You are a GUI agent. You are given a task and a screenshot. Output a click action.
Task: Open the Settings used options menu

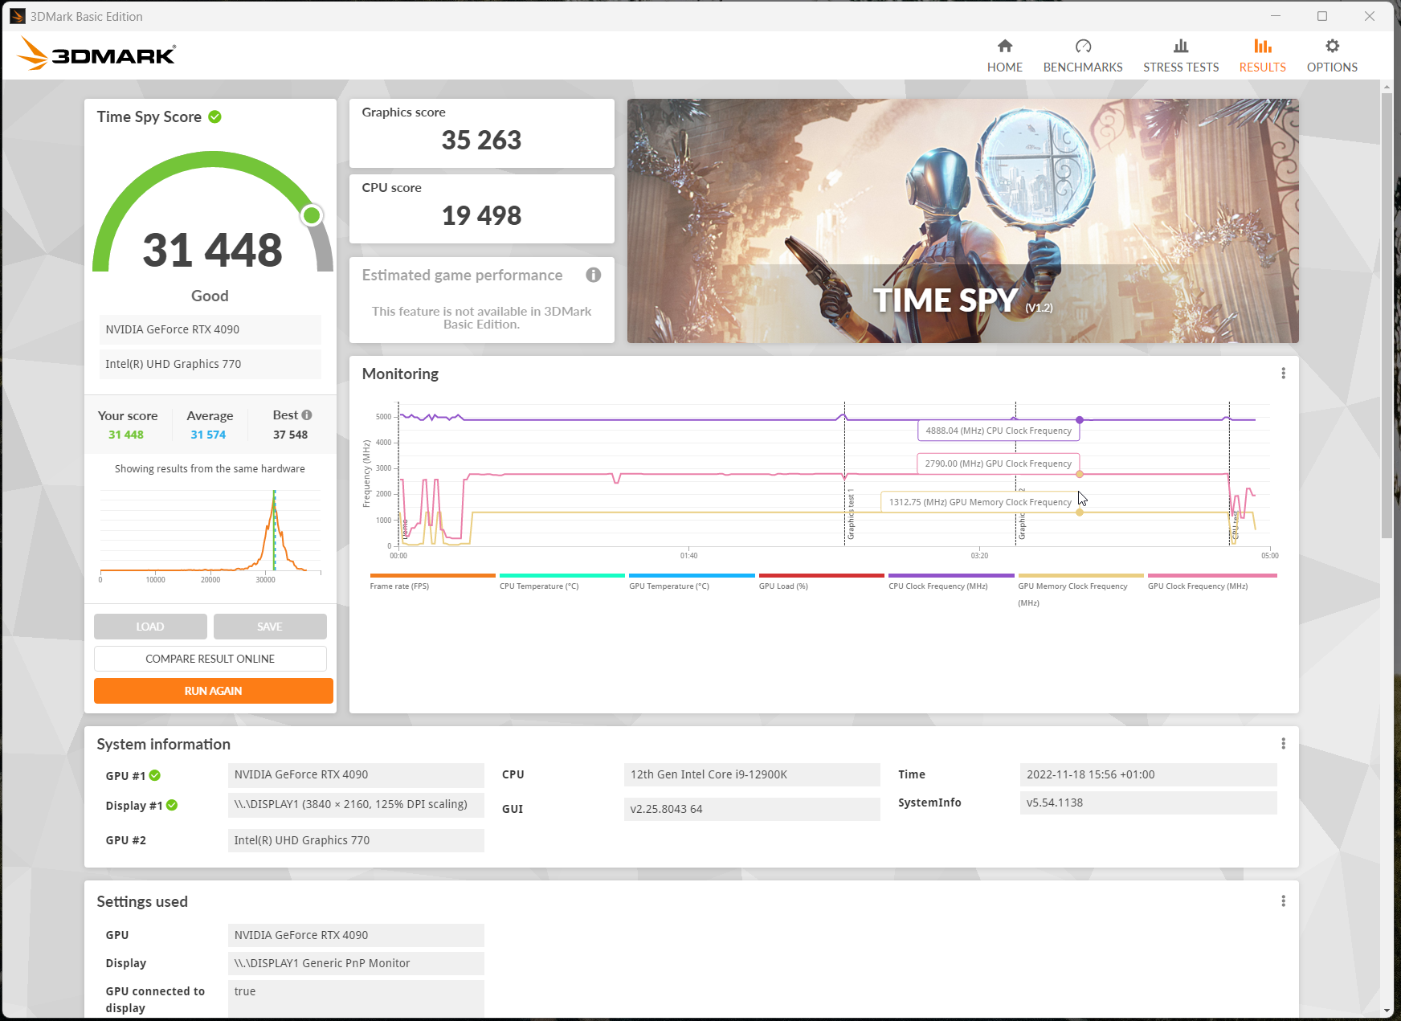pyautogui.click(x=1283, y=901)
